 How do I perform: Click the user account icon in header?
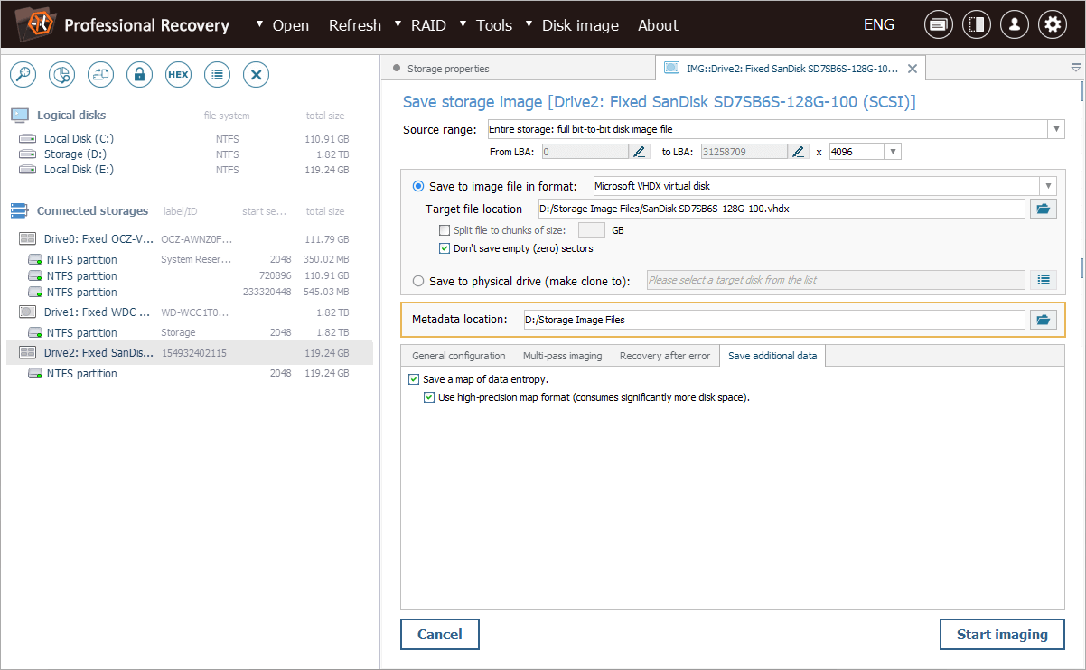pos(1015,25)
